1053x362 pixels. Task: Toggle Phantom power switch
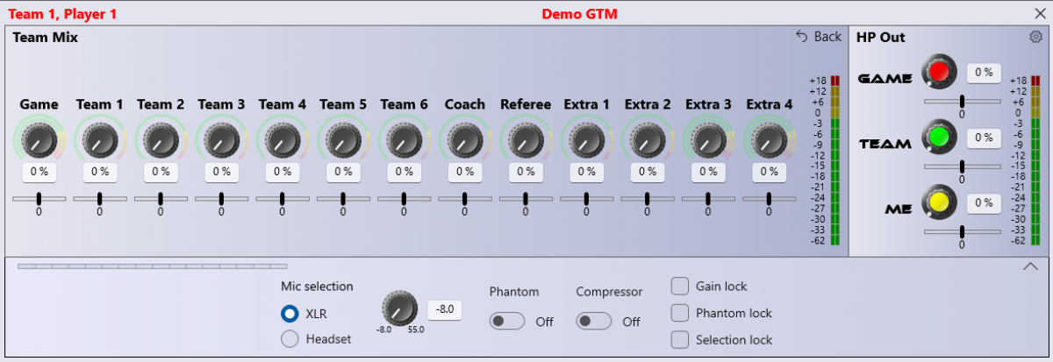[x=507, y=322]
